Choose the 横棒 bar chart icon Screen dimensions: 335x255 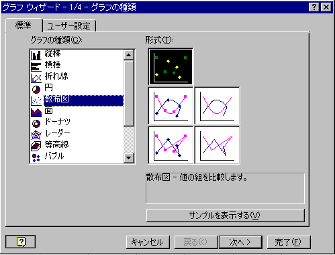tap(36, 66)
